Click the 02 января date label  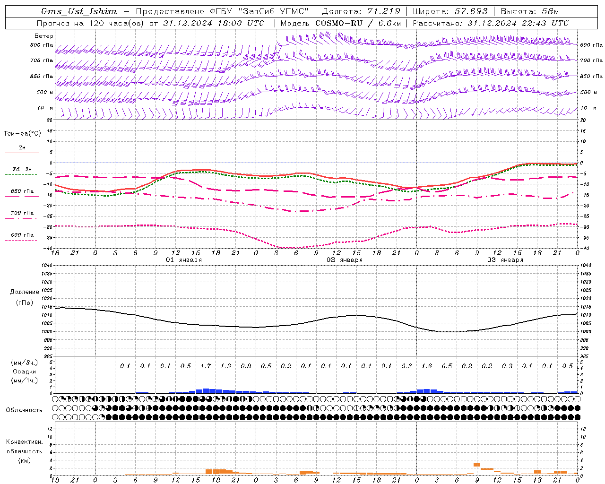(x=345, y=260)
